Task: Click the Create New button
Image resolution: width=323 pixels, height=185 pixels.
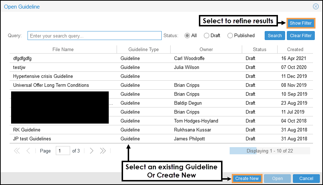Action: coord(247,179)
